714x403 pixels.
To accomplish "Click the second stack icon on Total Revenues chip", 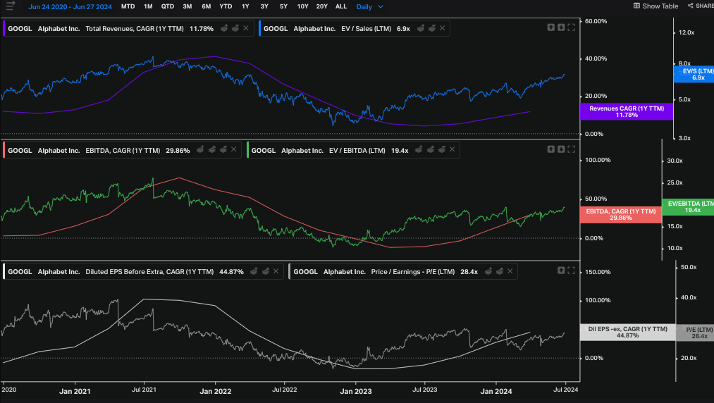I will [235, 28].
